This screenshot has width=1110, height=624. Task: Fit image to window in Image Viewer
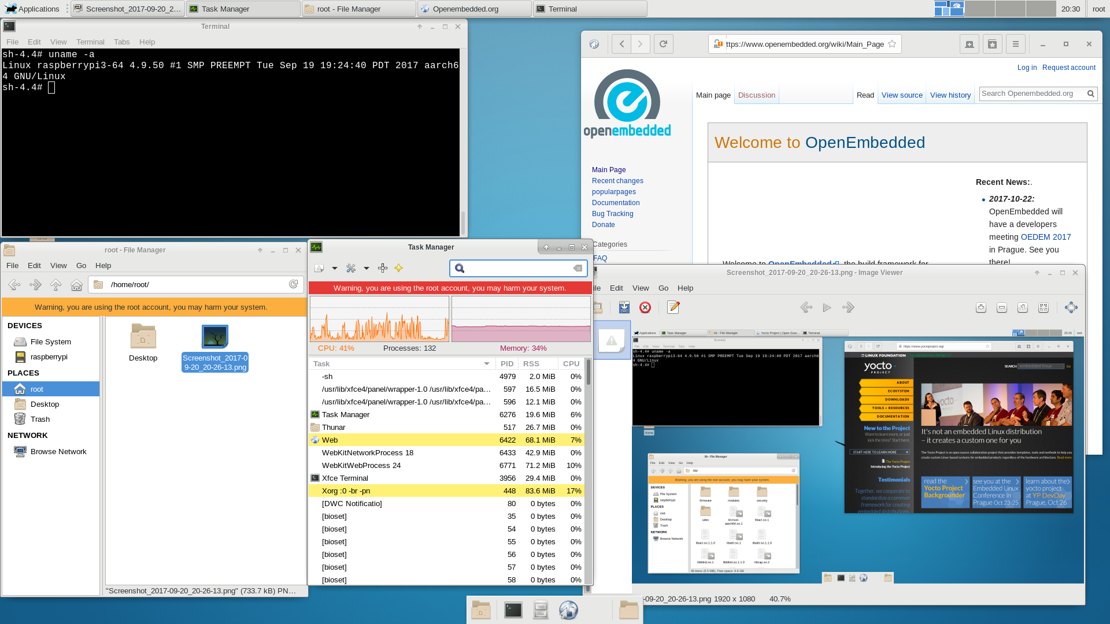pos(1044,307)
